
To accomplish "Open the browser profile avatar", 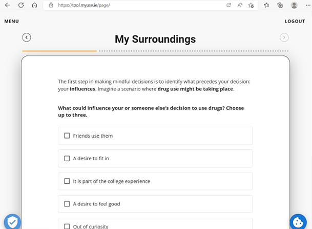I will coord(294,5).
